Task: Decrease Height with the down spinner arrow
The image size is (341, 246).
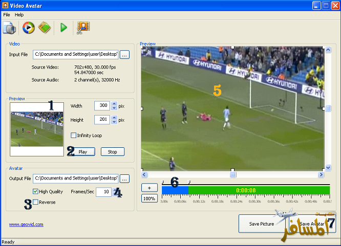Action: [114, 123]
